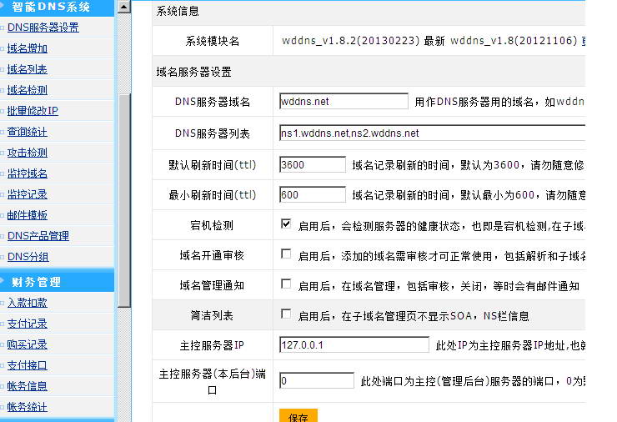Click the 主控服务器IP field with 127.0.0.1
The image size is (617, 422).
click(x=354, y=344)
